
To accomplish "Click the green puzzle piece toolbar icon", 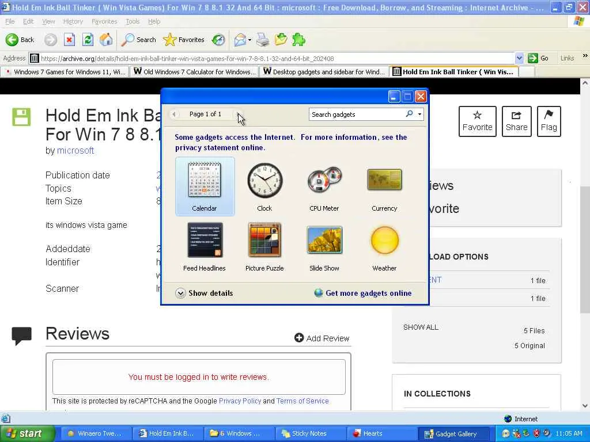I will coord(299,40).
